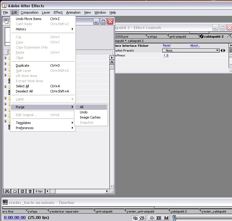Click the Find binoculars icon in Project panel
Image resolution: width=232 pixels, height=221 pixels.
pyautogui.click(x=7, y=191)
